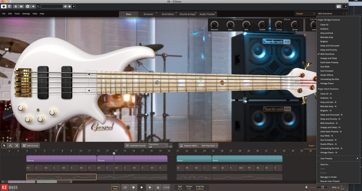This screenshot has height=191, width=362.
Task: Select the Bass tab
Action: coord(129,14)
